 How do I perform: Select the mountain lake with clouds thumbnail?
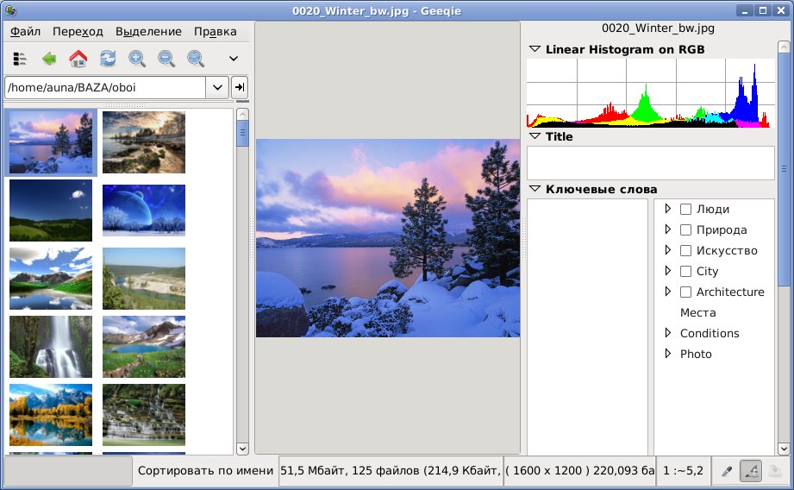[51, 279]
